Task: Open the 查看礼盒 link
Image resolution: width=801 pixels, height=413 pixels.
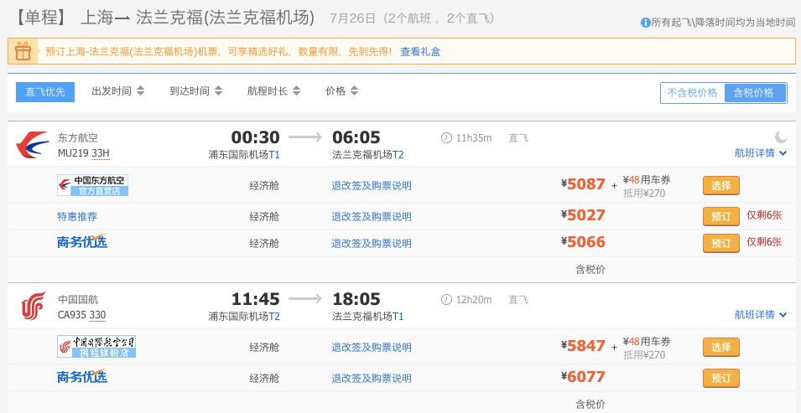Action: [x=420, y=52]
